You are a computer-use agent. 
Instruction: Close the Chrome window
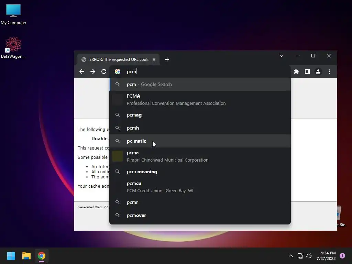pos(329,56)
